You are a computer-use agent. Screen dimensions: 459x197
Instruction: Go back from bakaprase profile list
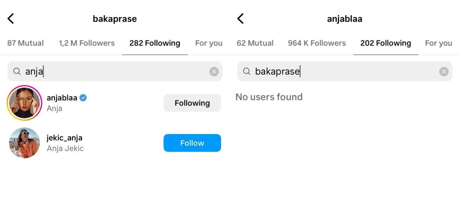(11, 18)
